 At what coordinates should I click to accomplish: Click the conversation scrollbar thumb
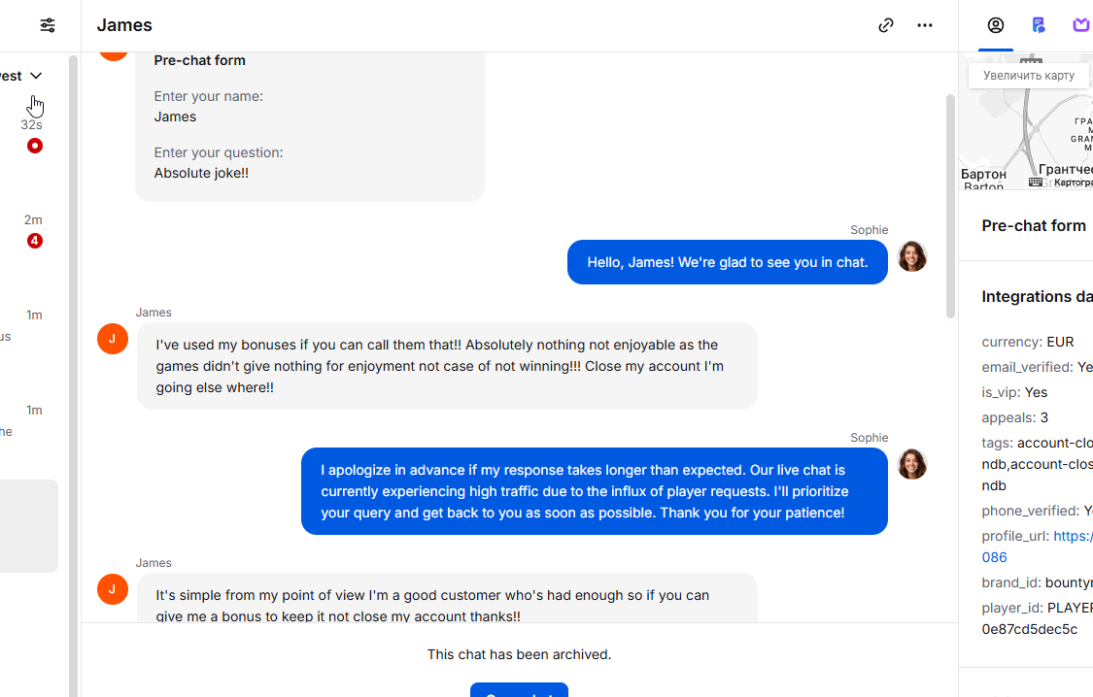pos(950,204)
